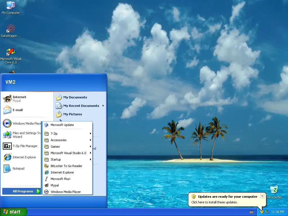Image resolution: width=288 pixels, height=216 pixels.
Task: Click the E-mail envelope icon
Action: 7,110
